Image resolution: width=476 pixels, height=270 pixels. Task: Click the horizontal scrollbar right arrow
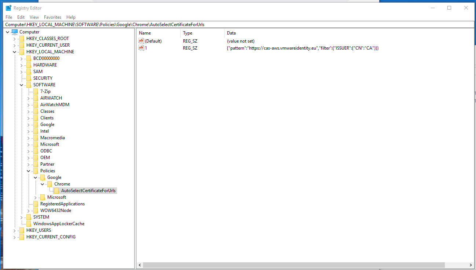click(x=470, y=265)
